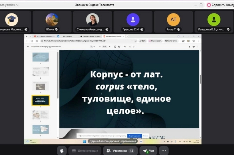Screen dimensions: 234x155
Task: Open the Windows Start button in shared taskbar
Action: point(85,142)
